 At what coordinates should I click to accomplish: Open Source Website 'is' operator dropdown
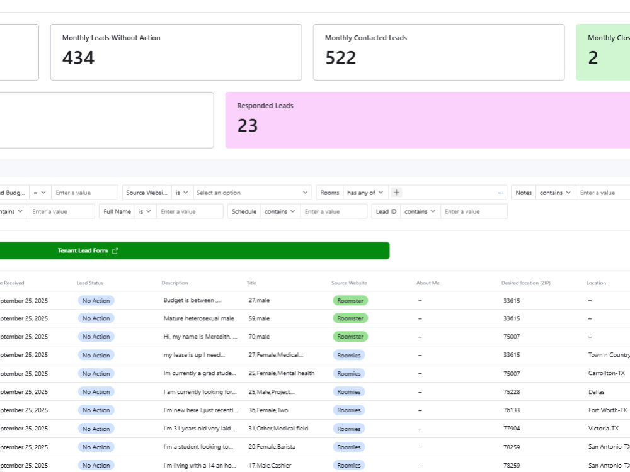(x=182, y=193)
